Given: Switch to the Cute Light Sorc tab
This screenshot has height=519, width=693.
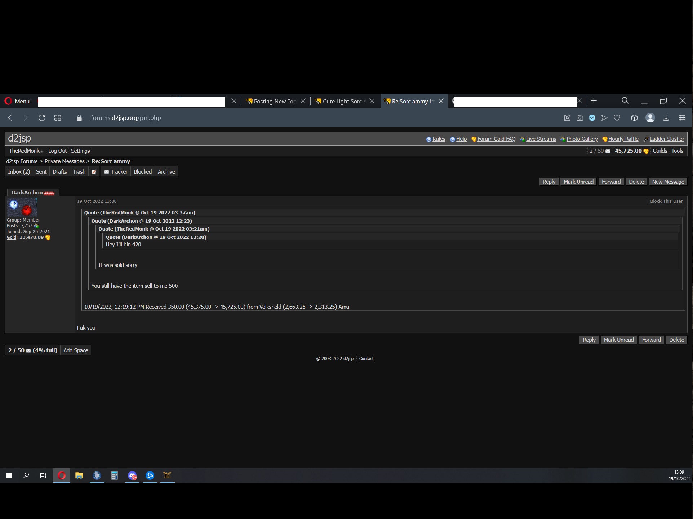Looking at the screenshot, I should [341, 101].
